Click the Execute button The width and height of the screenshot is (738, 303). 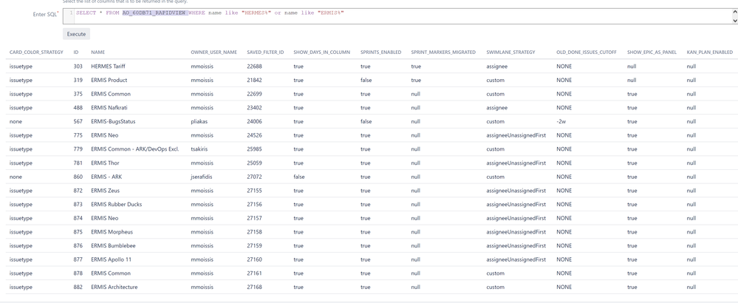tap(76, 34)
